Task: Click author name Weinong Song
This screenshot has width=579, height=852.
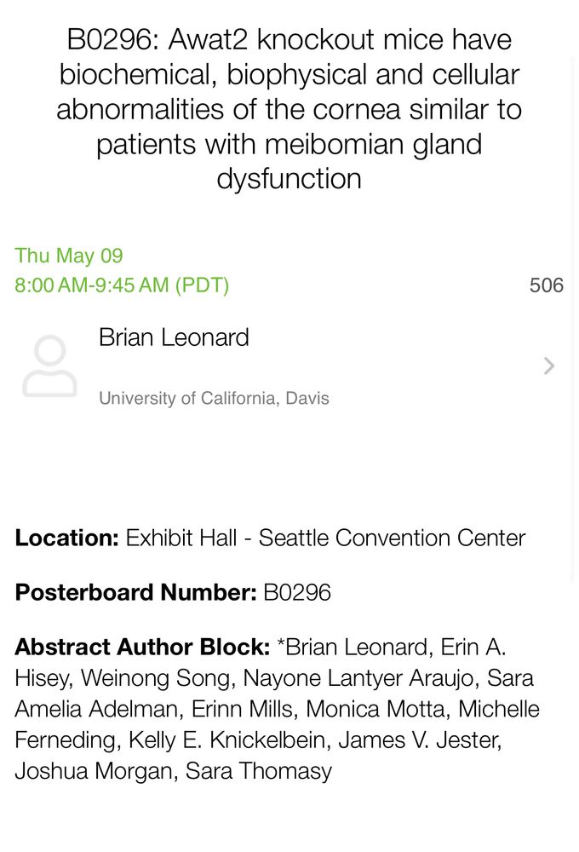Action: [158, 678]
